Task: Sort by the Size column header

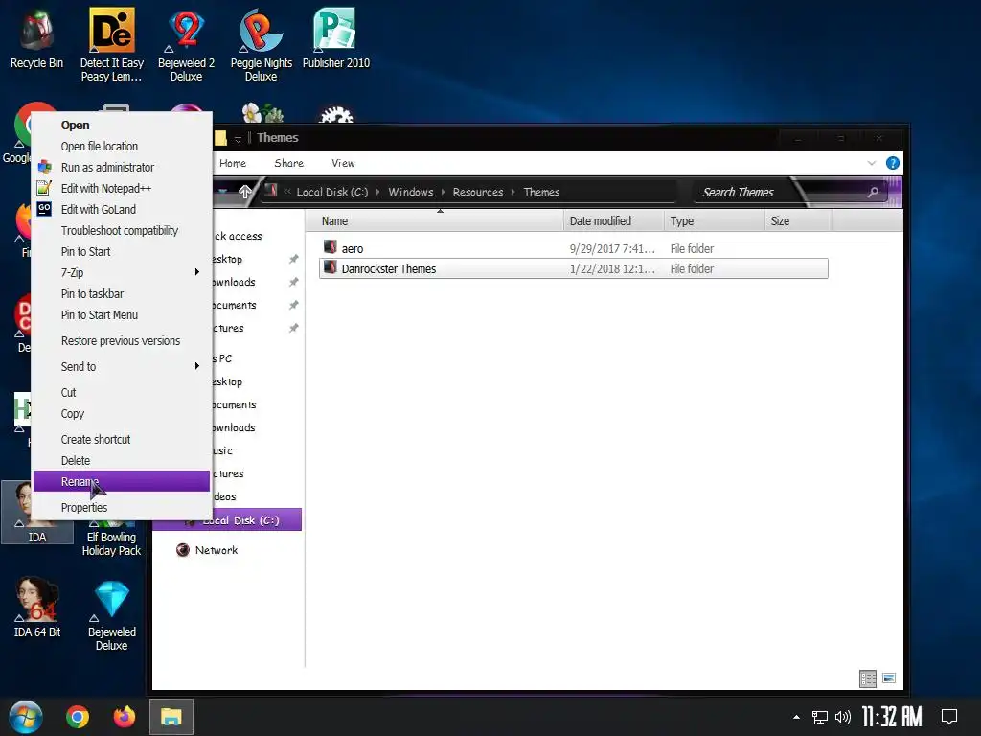Action: pyautogui.click(x=798, y=221)
